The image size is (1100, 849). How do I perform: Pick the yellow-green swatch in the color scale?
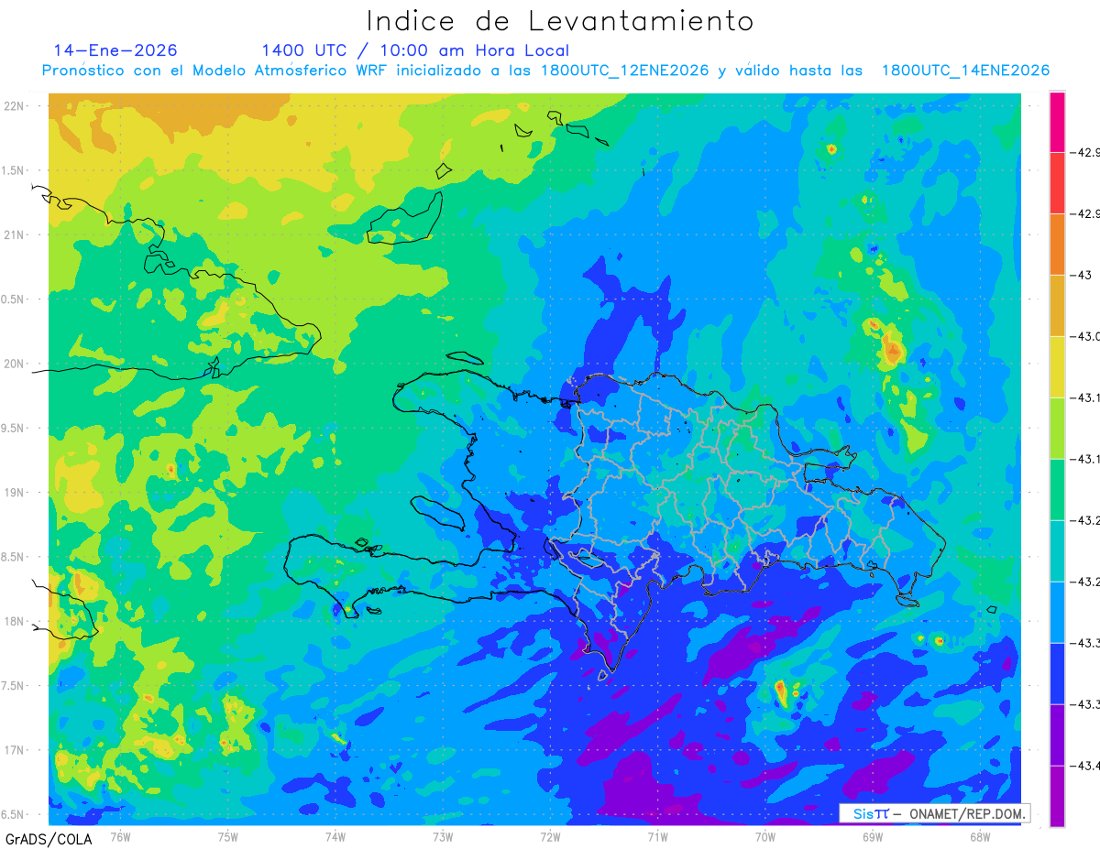click(1057, 428)
